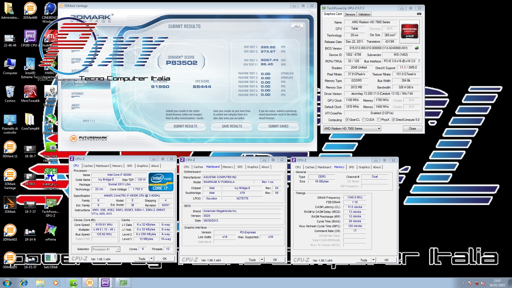Viewport: 512px width, 288px height.
Task: Select OPTIONS in 3DMark Vantage sidebar
Action: click(76, 60)
